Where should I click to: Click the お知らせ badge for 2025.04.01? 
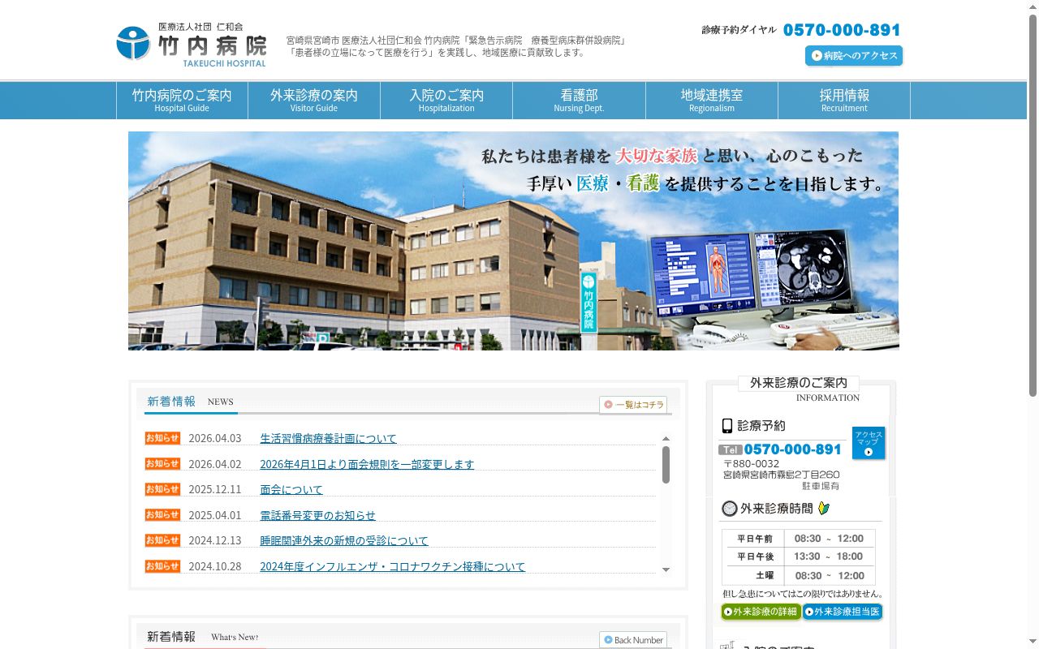pos(162,514)
